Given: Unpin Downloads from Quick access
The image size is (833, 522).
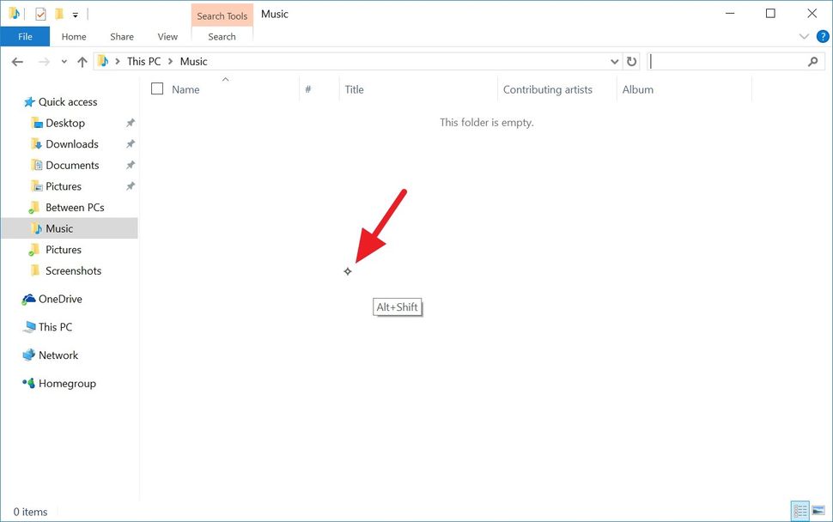Looking at the screenshot, I should (131, 143).
